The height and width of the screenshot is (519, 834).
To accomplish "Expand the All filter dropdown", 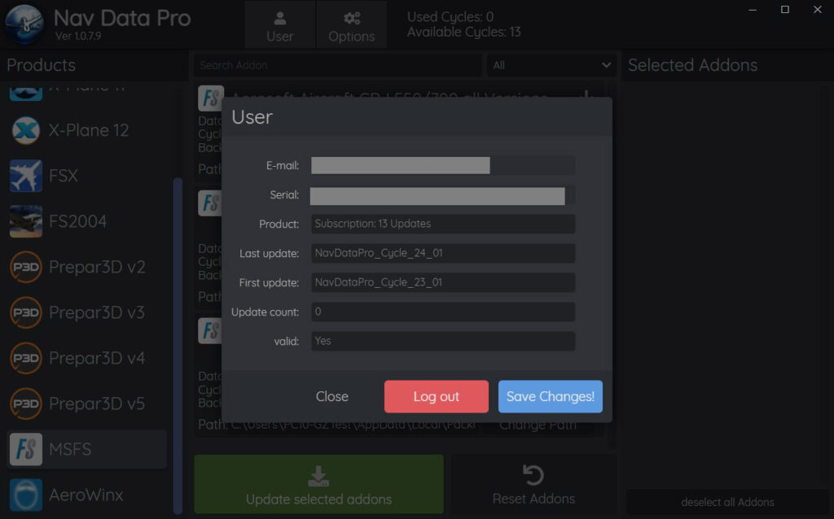I will click(551, 65).
